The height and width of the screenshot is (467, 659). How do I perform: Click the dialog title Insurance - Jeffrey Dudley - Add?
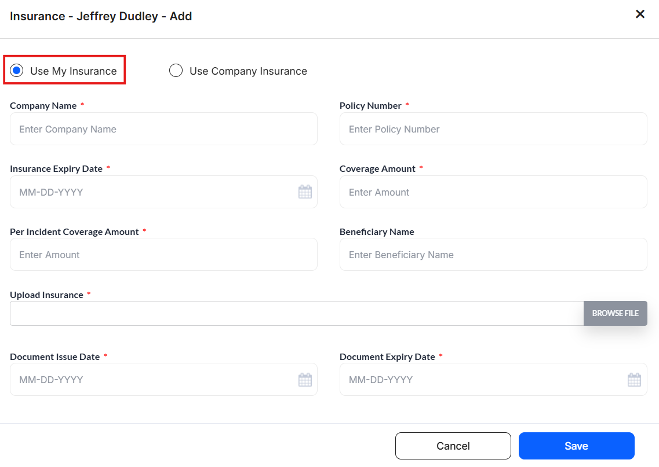click(101, 16)
